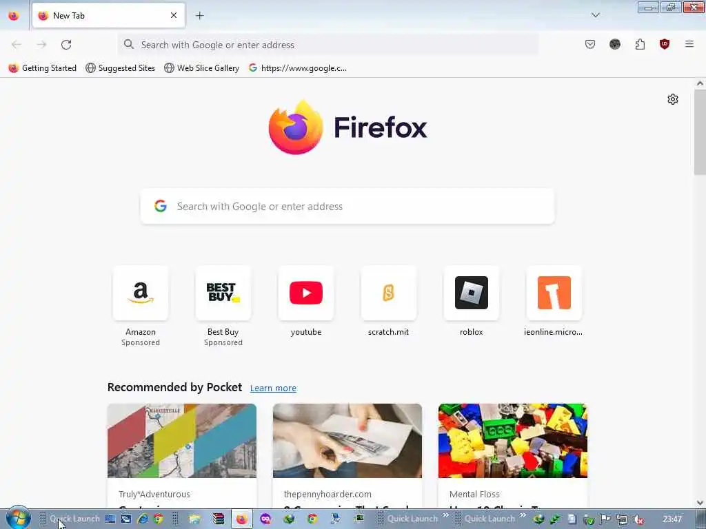The image size is (706, 529).
Task: Open the Suggested Sites bookmark
Action: pyautogui.click(x=120, y=68)
